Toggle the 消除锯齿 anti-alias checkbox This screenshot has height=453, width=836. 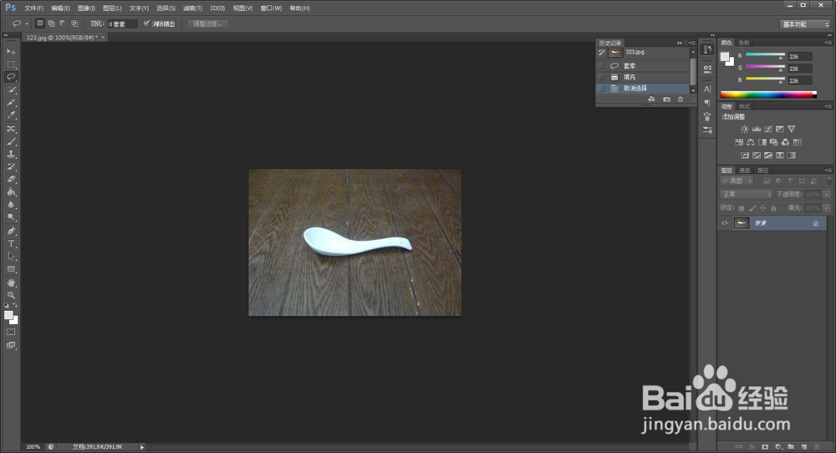tap(146, 23)
